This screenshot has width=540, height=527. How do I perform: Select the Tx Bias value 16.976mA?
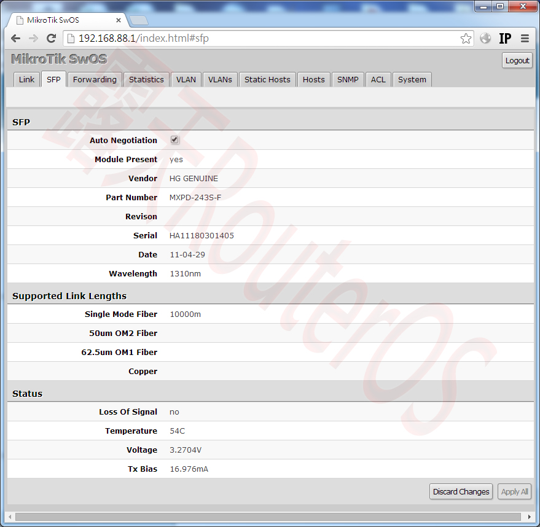pyautogui.click(x=189, y=469)
